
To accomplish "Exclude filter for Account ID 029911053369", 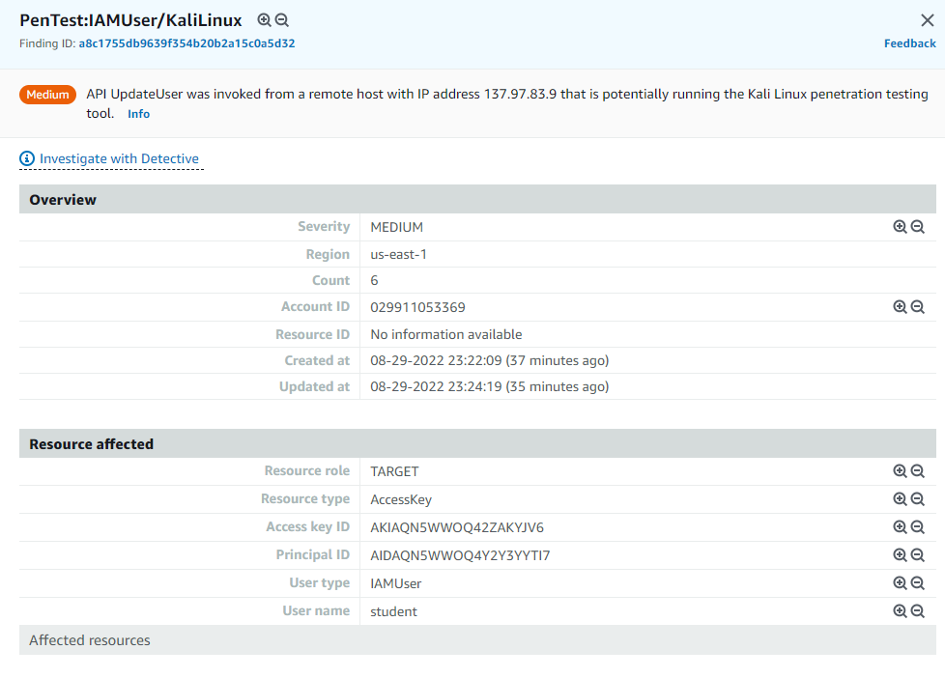I will point(917,307).
